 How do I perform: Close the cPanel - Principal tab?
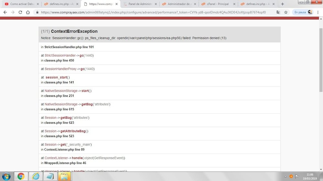[x=234, y=4]
